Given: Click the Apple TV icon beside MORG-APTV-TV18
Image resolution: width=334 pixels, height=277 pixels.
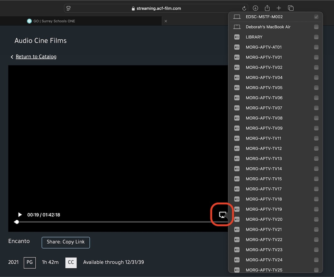Looking at the screenshot, I should 237,199.
